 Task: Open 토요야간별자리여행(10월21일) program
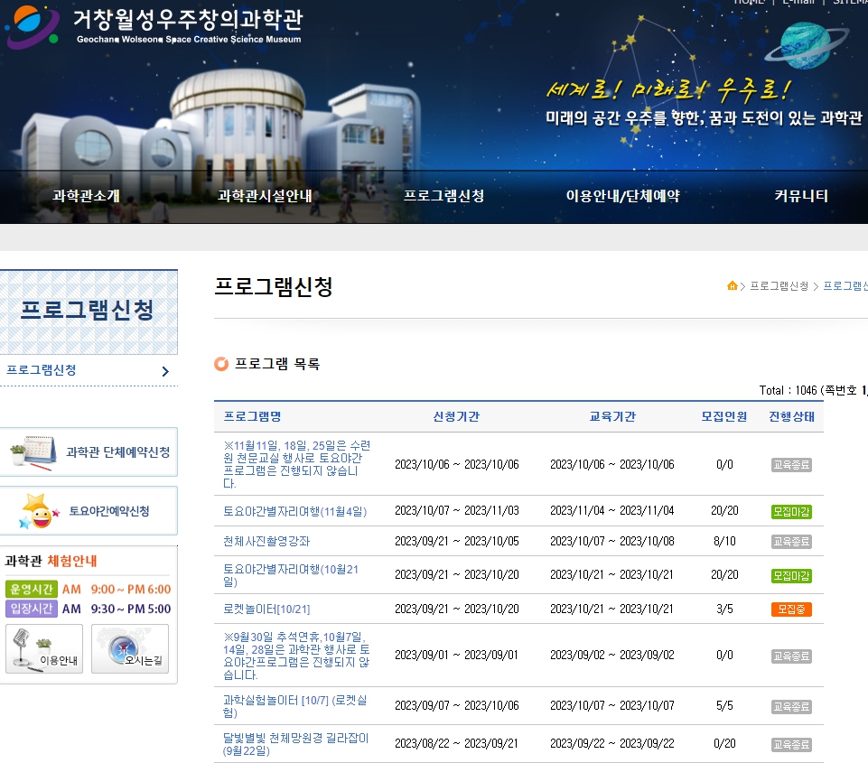(x=291, y=575)
